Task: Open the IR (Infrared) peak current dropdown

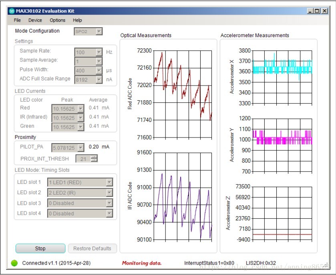Action: pos(80,118)
